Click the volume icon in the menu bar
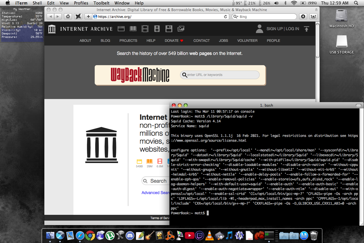 [x=276, y=3]
